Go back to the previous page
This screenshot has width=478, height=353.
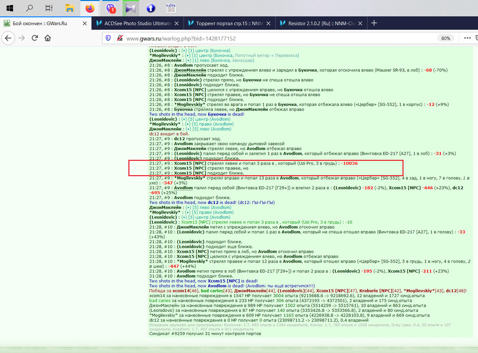8,38
